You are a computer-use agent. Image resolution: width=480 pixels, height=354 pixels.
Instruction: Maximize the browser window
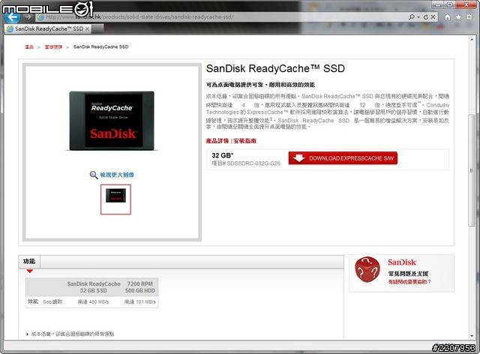click(449, 4)
